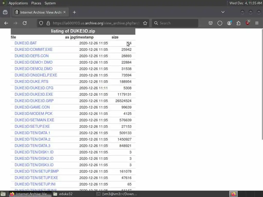Open the circular container icon in the toolbar
The image size is (263, 197).
click(x=220, y=23)
